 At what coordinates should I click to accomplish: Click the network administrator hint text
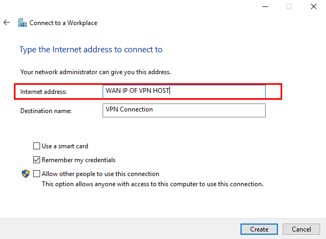click(x=96, y=71)
